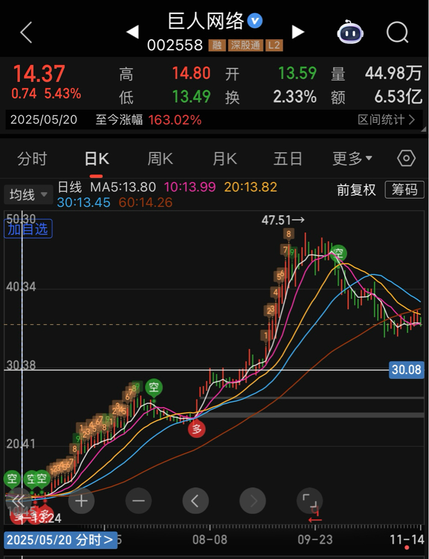Screen dimensions: 429x559
Task: Click the 至今涨幅 163.02% value
Action: coord(175,120)
